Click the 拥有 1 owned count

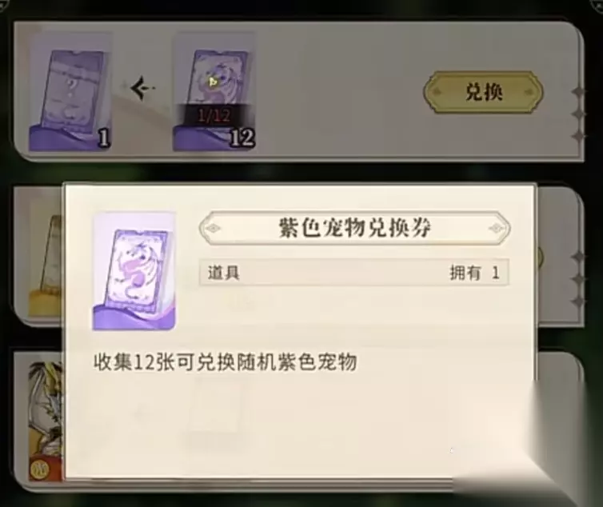(475, 273)
